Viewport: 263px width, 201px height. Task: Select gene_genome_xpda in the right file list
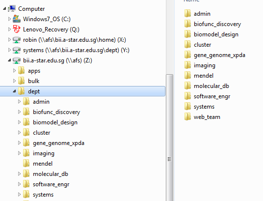coord(219,55)
